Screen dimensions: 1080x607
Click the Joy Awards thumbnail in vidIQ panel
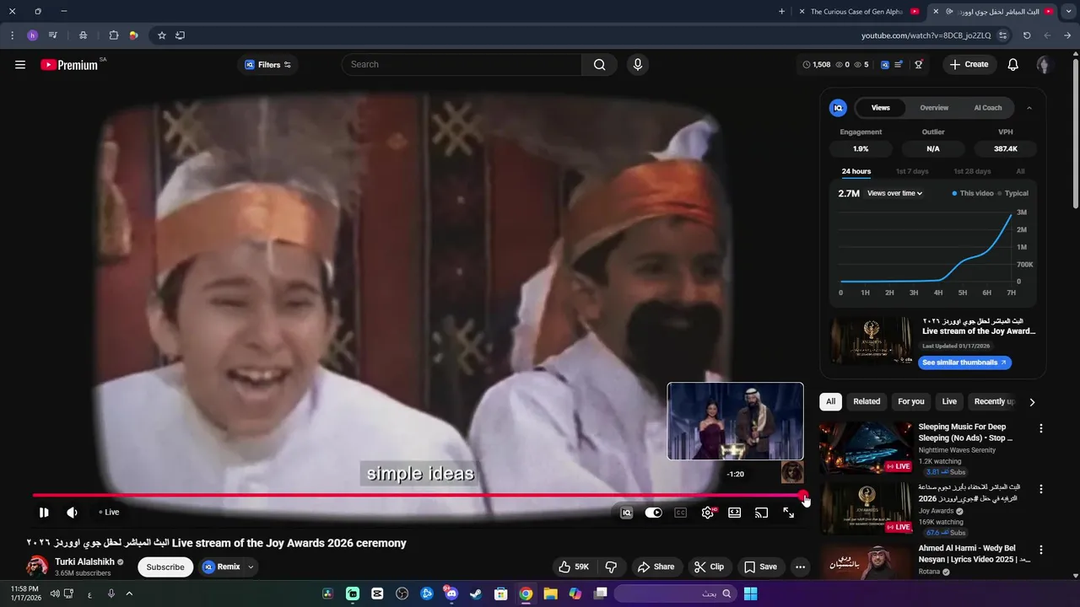[x=871, y=341]
